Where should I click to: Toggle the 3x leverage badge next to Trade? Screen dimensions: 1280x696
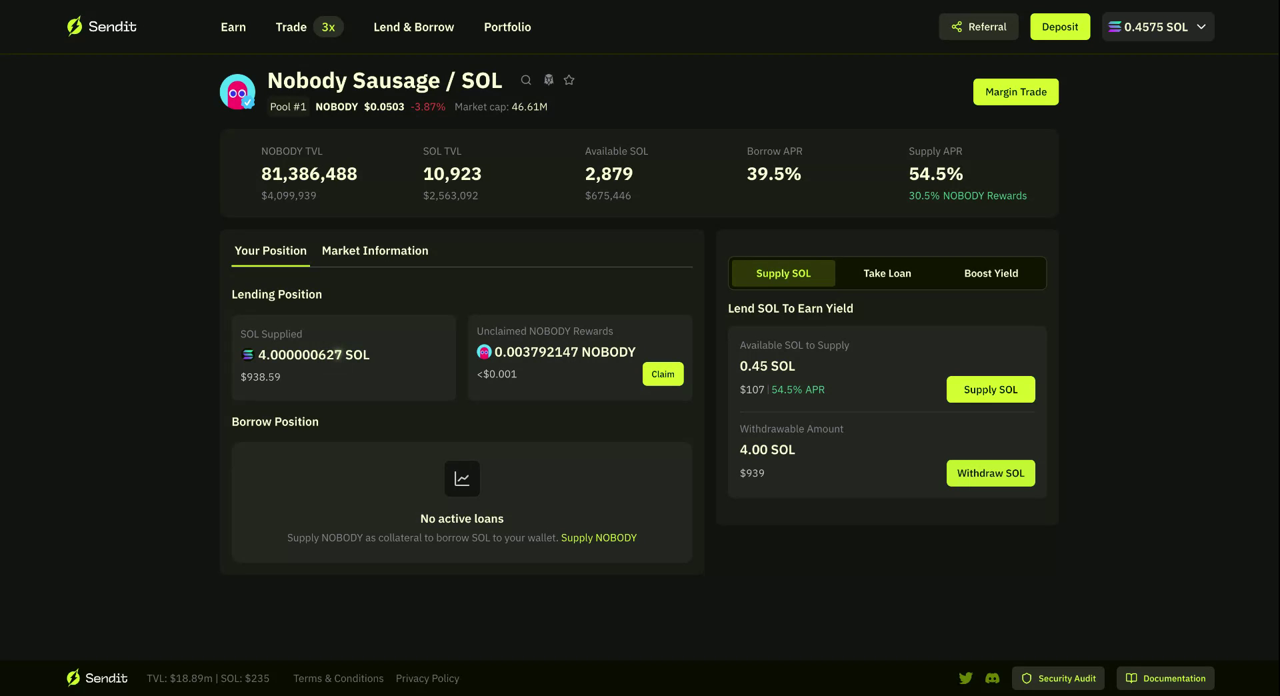click(328, 27)
